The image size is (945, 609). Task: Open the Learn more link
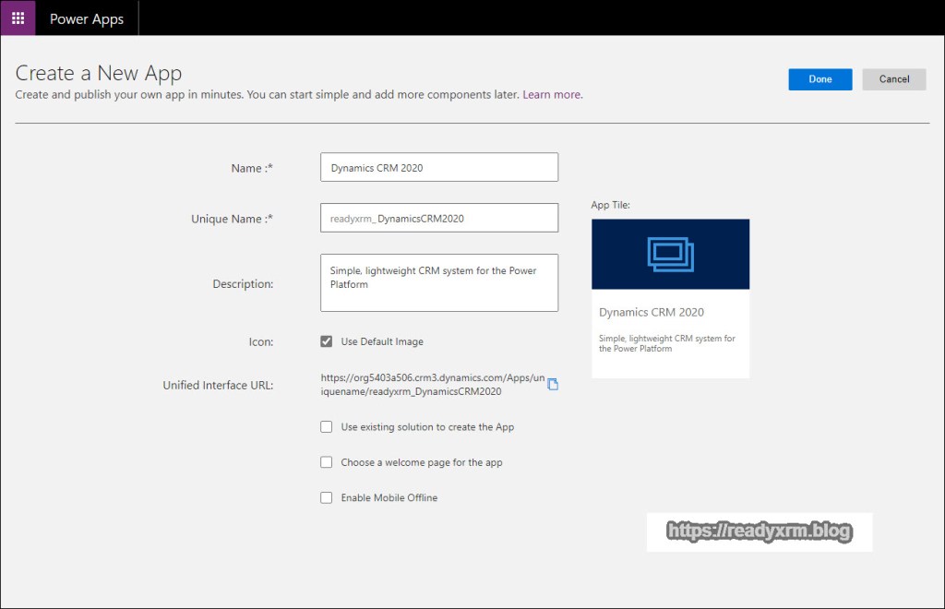pyautogui.click(x=552, y=95)
